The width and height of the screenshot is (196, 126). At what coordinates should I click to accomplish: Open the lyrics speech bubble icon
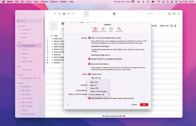pos(174,14)
